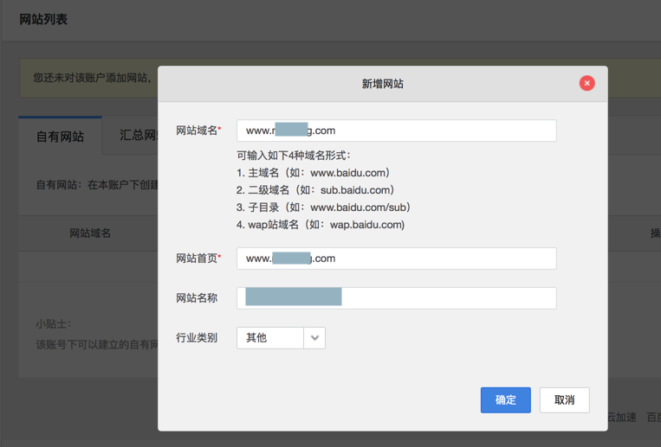Focus the 网站首页 input field
The image size is (661, 447).
[x=396, y=259]
